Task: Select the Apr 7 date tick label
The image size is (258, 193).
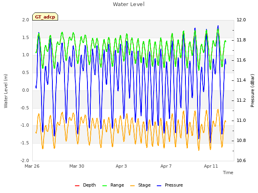Action: (x=166, y=166)
